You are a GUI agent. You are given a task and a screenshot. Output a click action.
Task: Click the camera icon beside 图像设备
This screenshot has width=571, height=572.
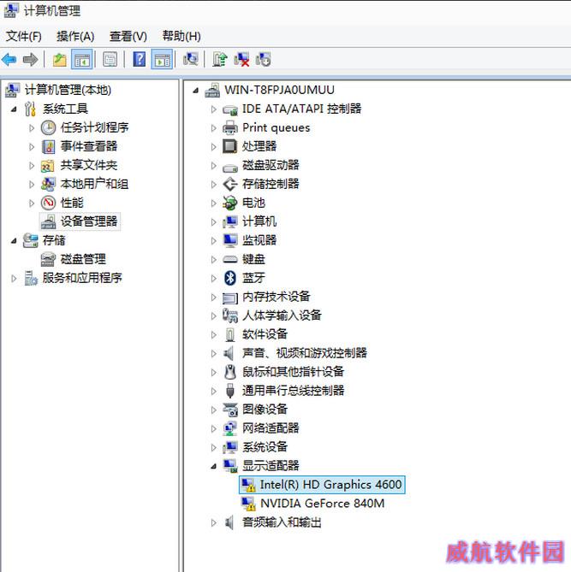pyautogui.click(x=230, y=410)
